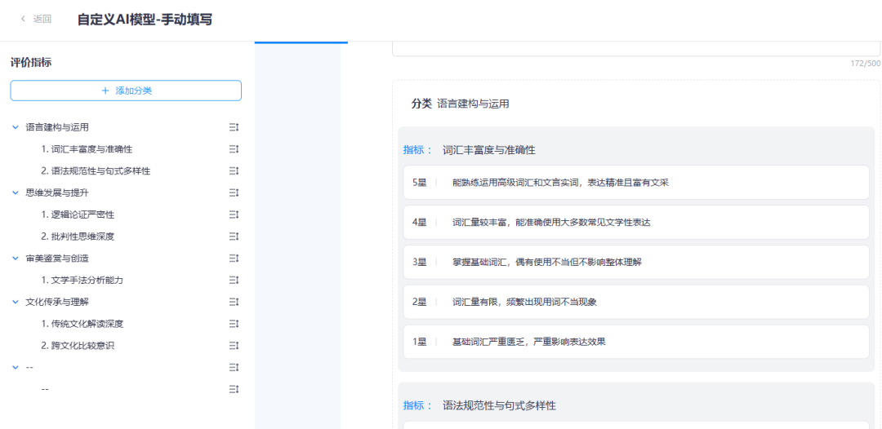Select the unnamed -- indicator row
882x429 pixels.
point(45,389)
